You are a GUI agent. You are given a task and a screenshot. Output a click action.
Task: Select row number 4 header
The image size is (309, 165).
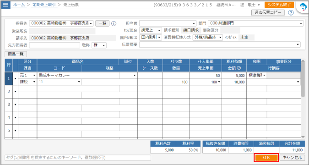[9, 118]
